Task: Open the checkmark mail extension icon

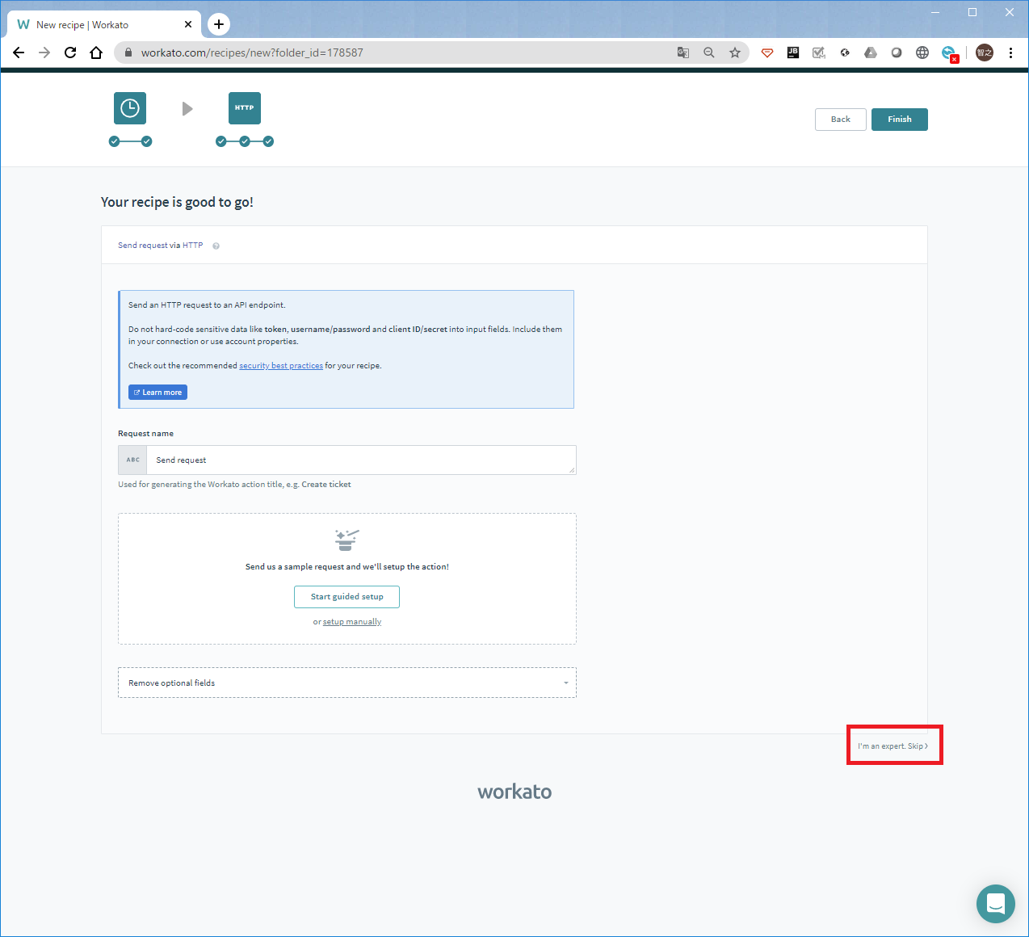Action: (819, 53)
